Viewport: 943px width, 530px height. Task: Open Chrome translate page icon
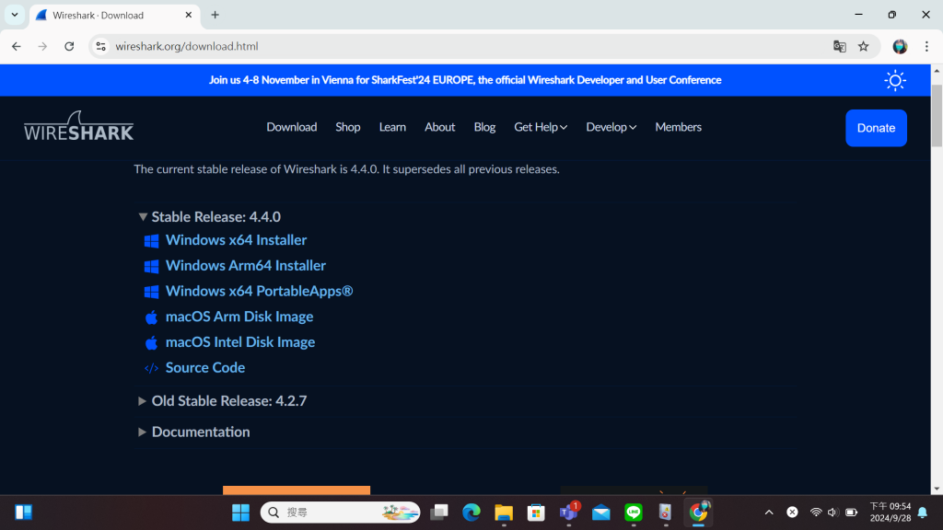tap(840, 46)
